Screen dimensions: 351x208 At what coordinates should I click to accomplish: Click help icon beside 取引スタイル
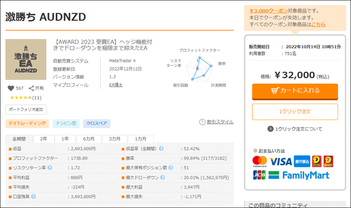point(202,122)
